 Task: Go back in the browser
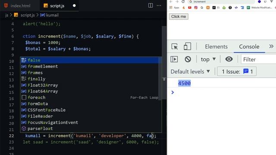pyautogui.click(x=171, y=2)
